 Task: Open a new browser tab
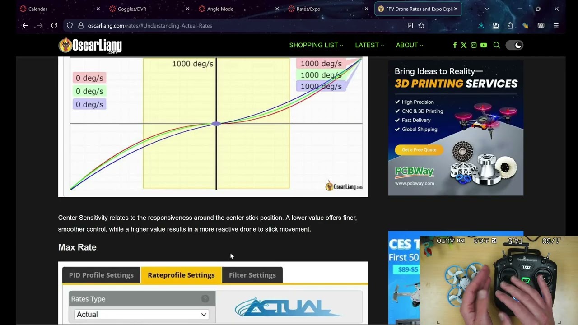tap(471, 9)
